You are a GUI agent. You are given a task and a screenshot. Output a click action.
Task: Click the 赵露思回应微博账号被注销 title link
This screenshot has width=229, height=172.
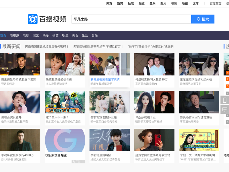pyautogui.click(x=153, y=155)
